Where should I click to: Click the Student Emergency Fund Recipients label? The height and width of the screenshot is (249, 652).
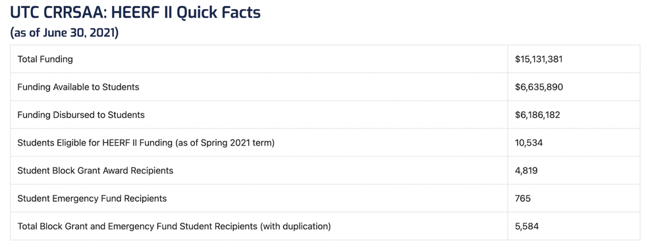pos(92,198)
